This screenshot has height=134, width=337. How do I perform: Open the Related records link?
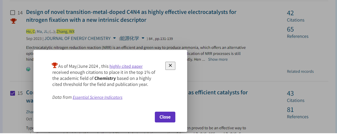coord(300,71)
